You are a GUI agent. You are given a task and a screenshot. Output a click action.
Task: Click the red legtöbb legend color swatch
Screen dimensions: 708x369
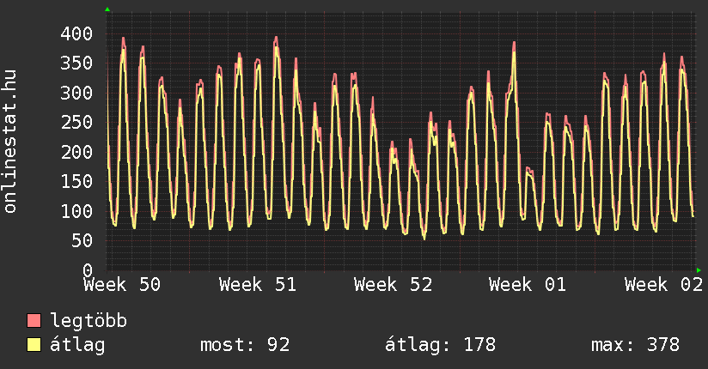[34, 321]
